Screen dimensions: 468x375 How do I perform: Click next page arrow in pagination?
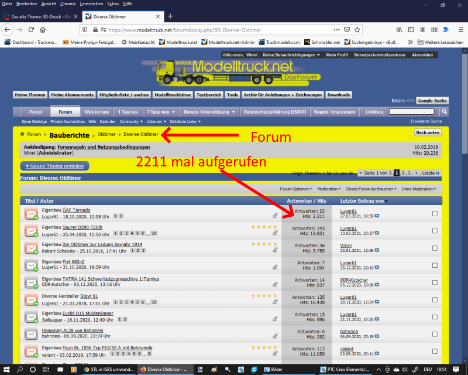tap(417, 173)
